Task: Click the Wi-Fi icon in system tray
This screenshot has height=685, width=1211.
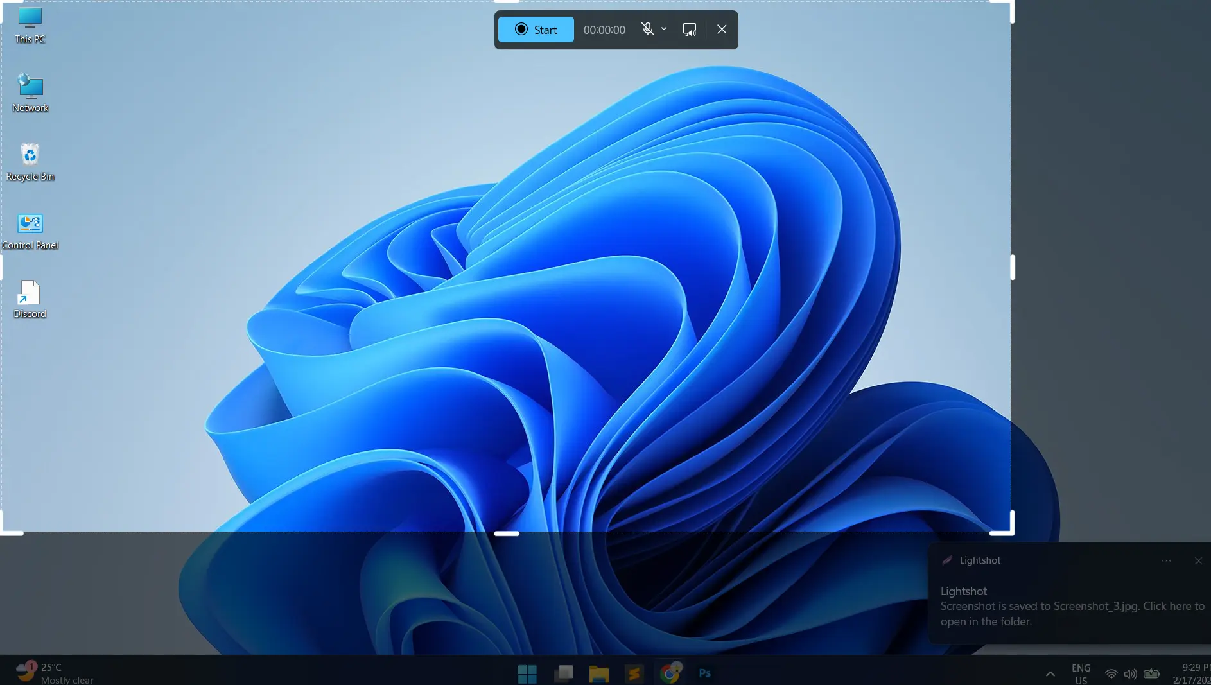Action: pyautogui.click(x=1110, y=673)
